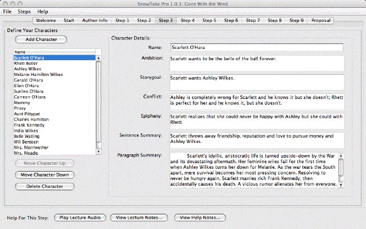The width and height of the screenshot is (366, 229).
Task: Select Gerald O'Hara in character list
Action: (55, 80)
